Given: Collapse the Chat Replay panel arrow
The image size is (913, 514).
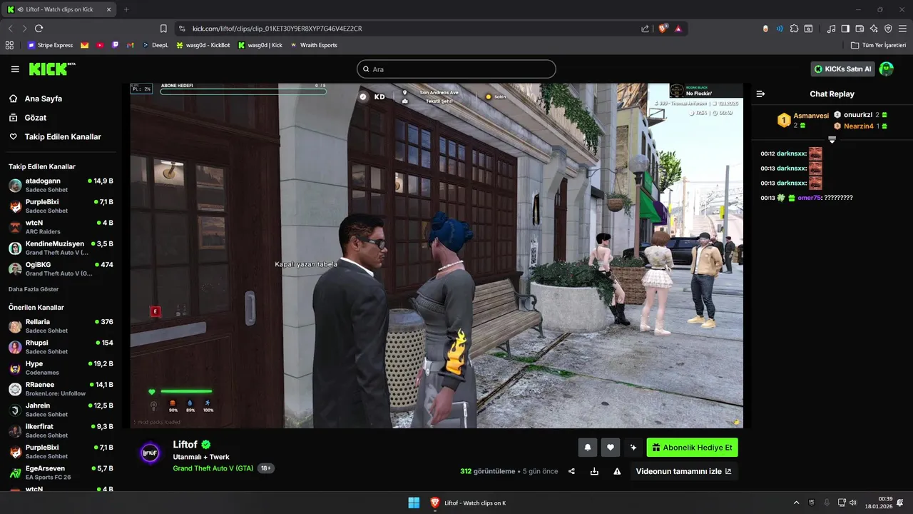Looking at the screenshot, I should point(760,94).
